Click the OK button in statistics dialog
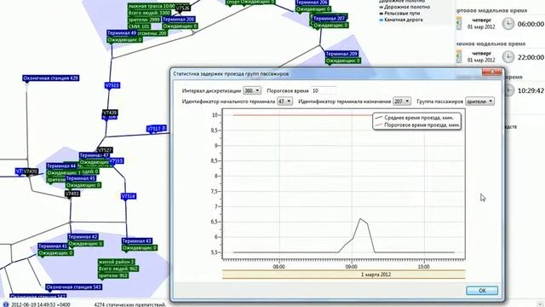This screenshot has height=307, width=545. coord(482,291)
